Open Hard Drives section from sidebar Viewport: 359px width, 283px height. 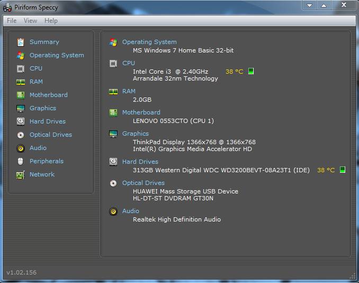pos(48,121)
